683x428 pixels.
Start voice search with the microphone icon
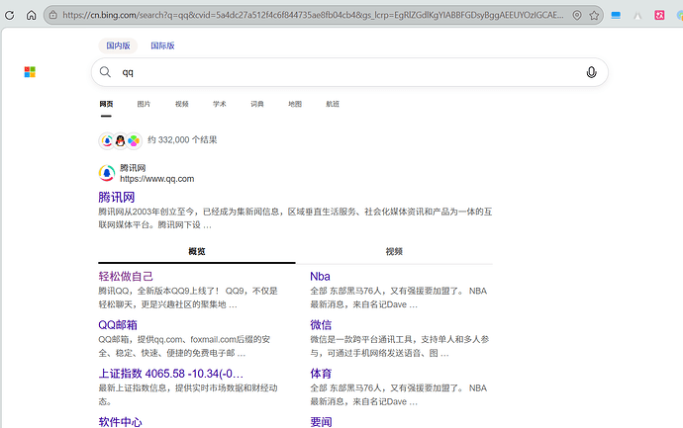[591, 72]
